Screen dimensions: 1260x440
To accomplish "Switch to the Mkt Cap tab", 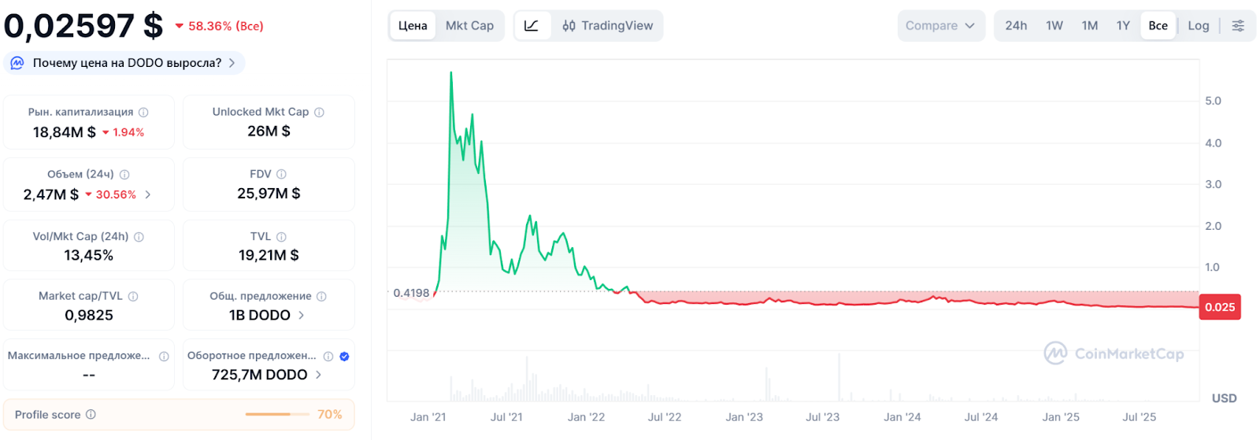I will [x=469, y=26].
